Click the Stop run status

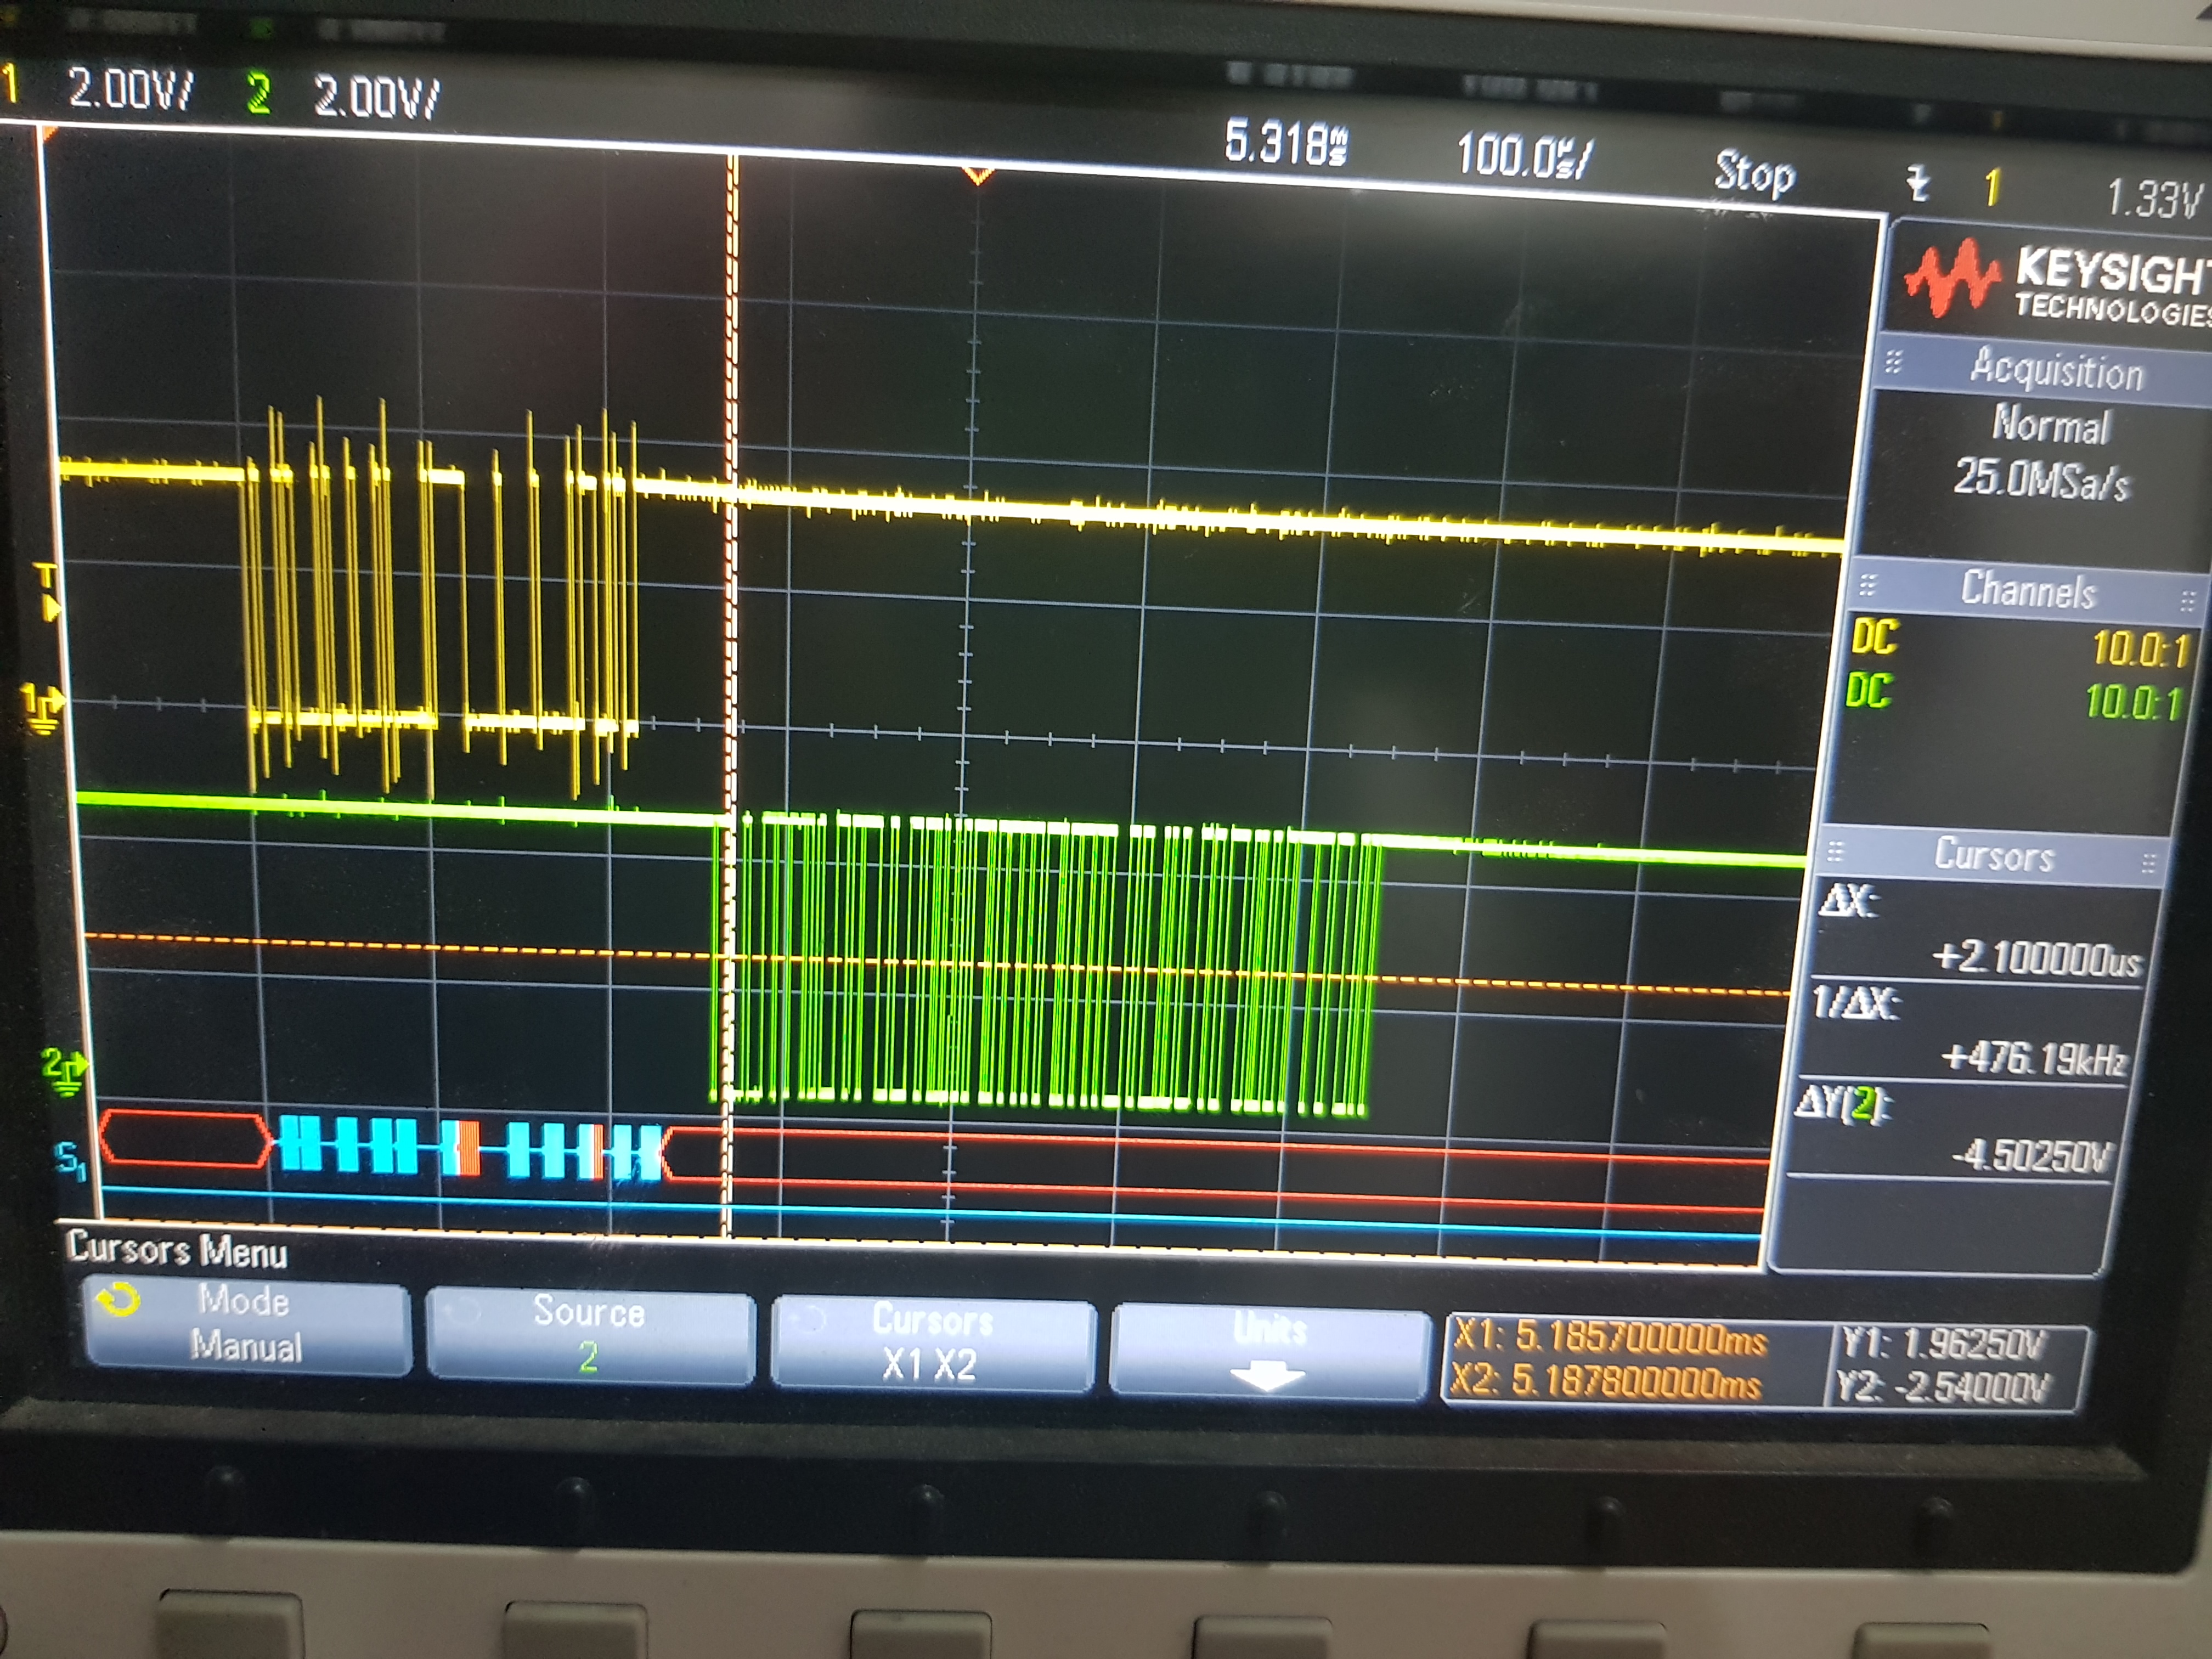tap(1755, 174)
